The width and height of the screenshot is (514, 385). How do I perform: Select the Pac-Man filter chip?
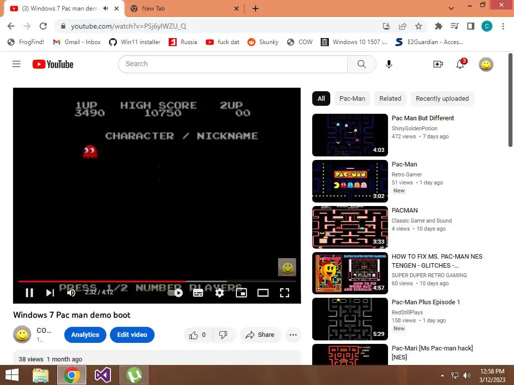[352, 99]
